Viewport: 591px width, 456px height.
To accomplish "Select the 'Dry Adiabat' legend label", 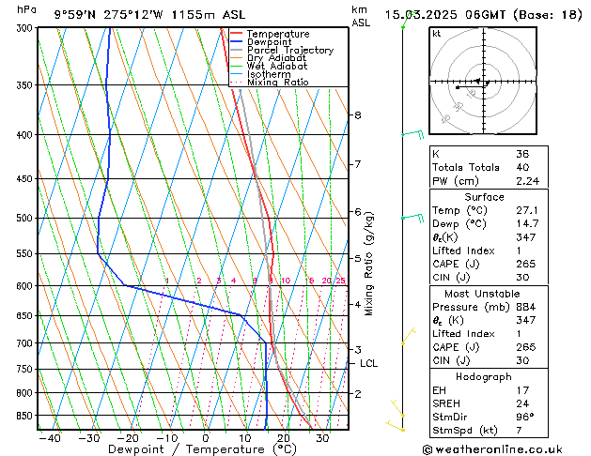I will tap(276, 58).
